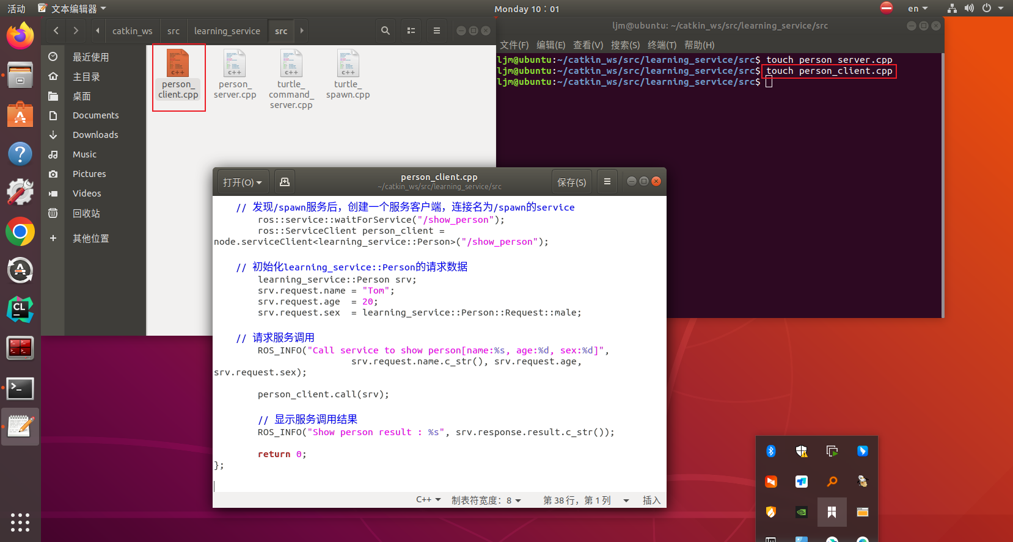Click the red no-entry indicator icon
1013x542 pixels.
pos(887,8)
